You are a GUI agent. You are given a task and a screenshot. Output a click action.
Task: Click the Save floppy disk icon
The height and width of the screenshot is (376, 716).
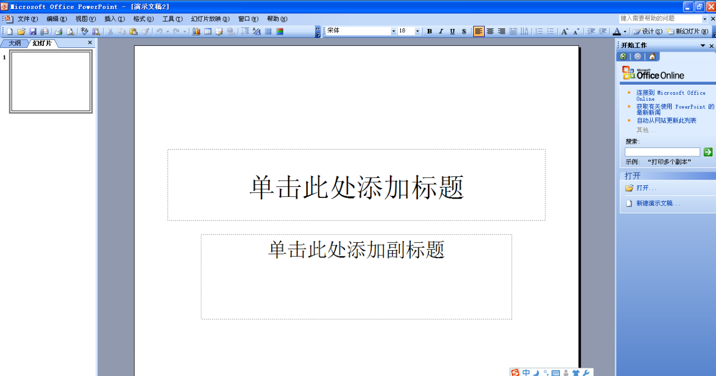click(x=33, y=32)
